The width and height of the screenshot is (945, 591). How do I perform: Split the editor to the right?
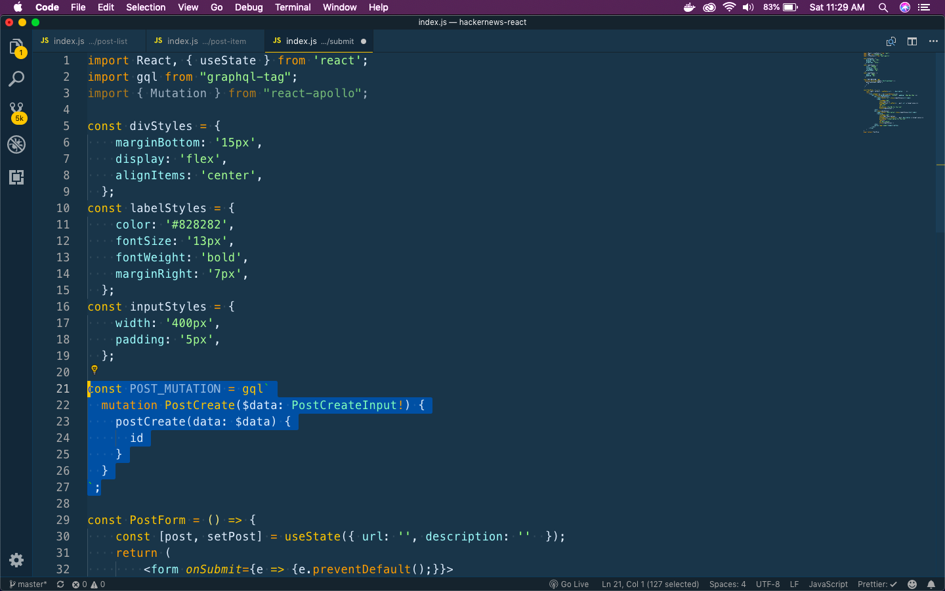pyautogui.click(x=912, y=41)
